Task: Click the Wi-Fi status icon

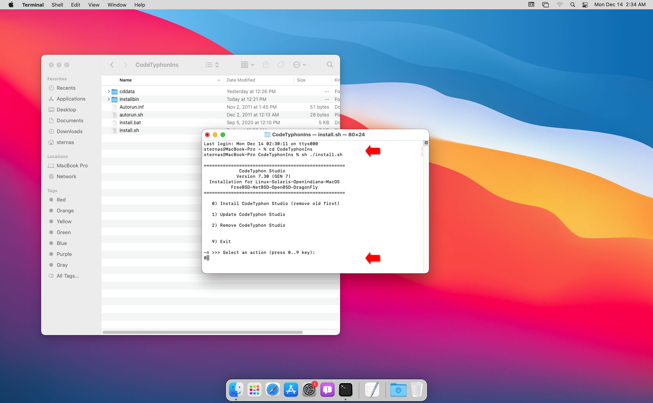Action: 559,5
